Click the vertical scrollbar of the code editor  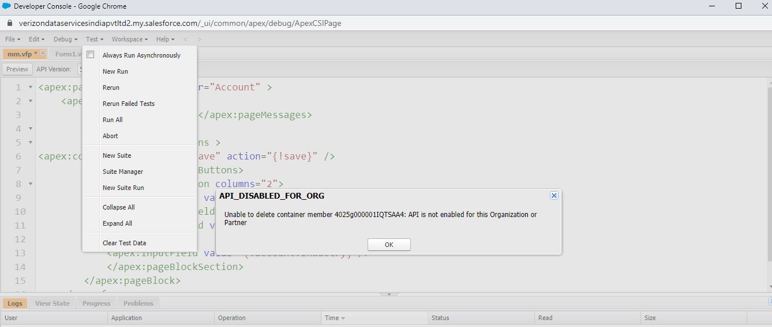pos(769,184)
